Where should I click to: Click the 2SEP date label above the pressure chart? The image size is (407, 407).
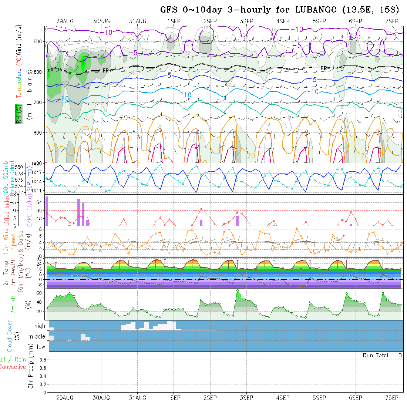210,21
